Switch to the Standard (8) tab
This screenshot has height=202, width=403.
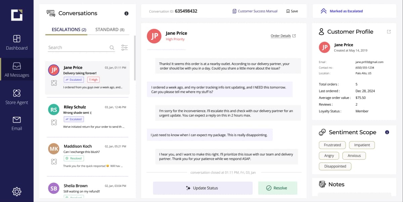point(109,30)
